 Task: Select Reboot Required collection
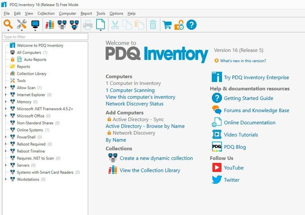[x=31, y=144]
